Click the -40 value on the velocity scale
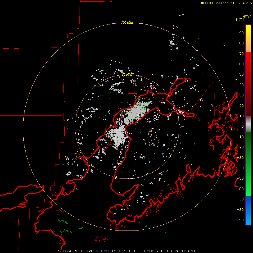253x253 pixels. (x=240, y=168)
